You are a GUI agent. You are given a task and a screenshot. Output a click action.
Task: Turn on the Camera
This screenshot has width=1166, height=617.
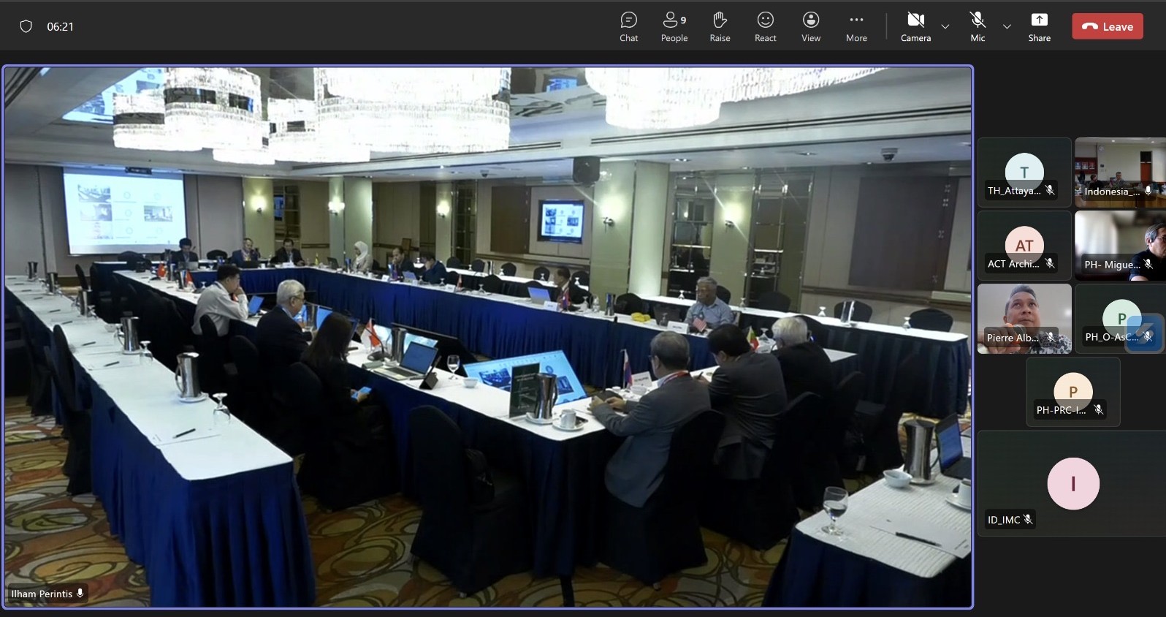pos(915,27)
